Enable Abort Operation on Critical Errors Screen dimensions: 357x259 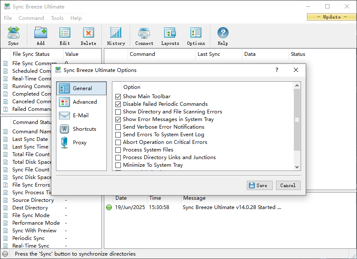(x=118, y=142)
